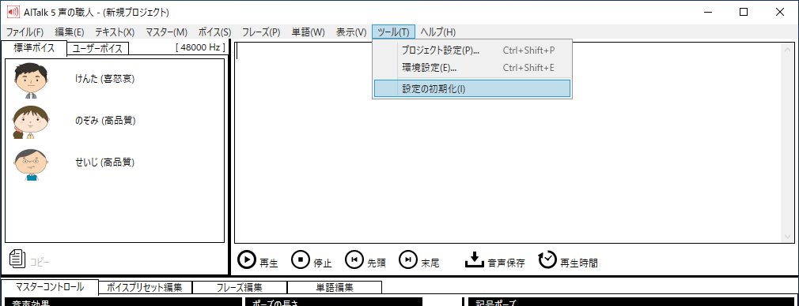Switch to the 単語編集 tab
The width and height of the screenshot is (799, 306).
(x=335, y=287)
